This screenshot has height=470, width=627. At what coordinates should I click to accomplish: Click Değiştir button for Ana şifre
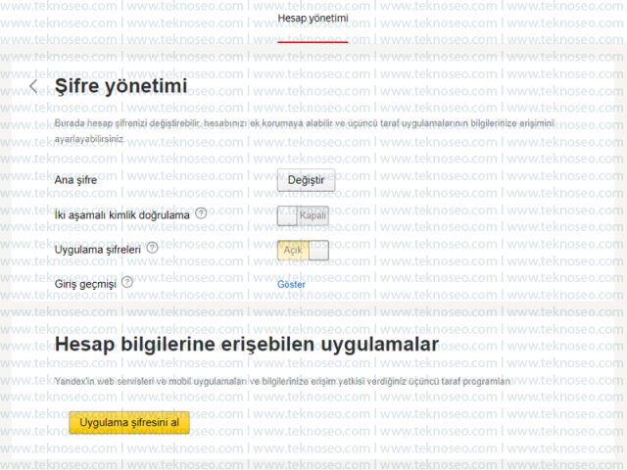pyautogui.click(x=306, y=180)
